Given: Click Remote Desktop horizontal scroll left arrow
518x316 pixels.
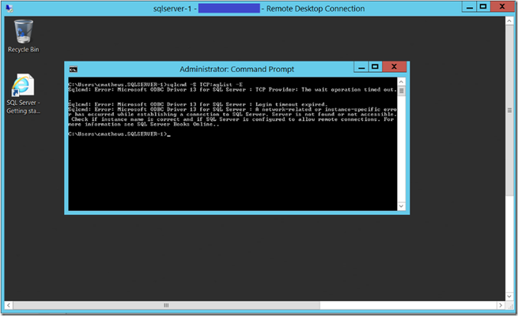Looking at the screenshot, I should tap(9, 305).
